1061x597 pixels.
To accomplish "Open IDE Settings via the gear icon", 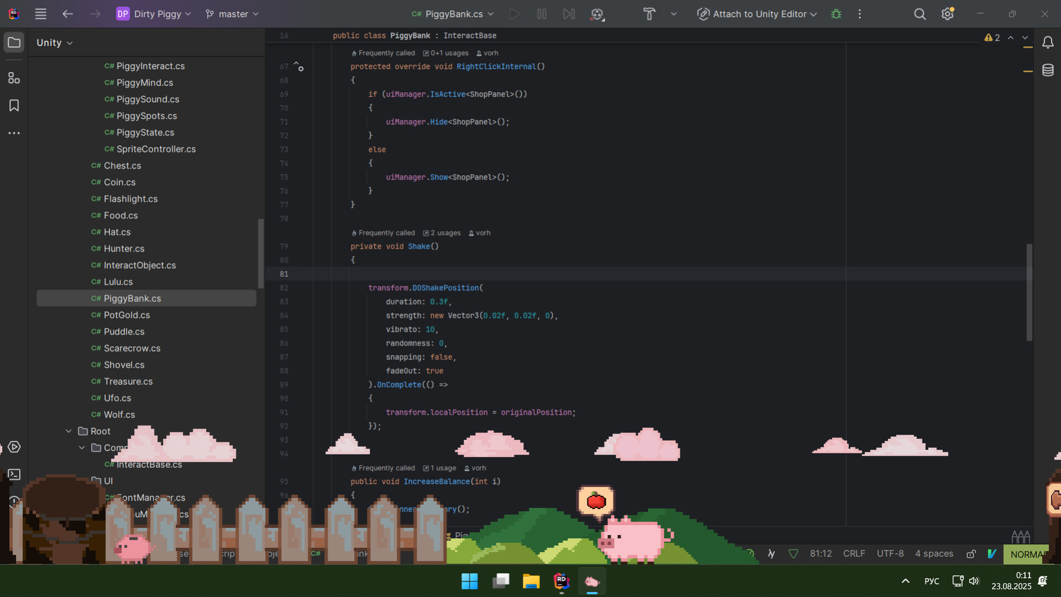I will coord(947,14).
